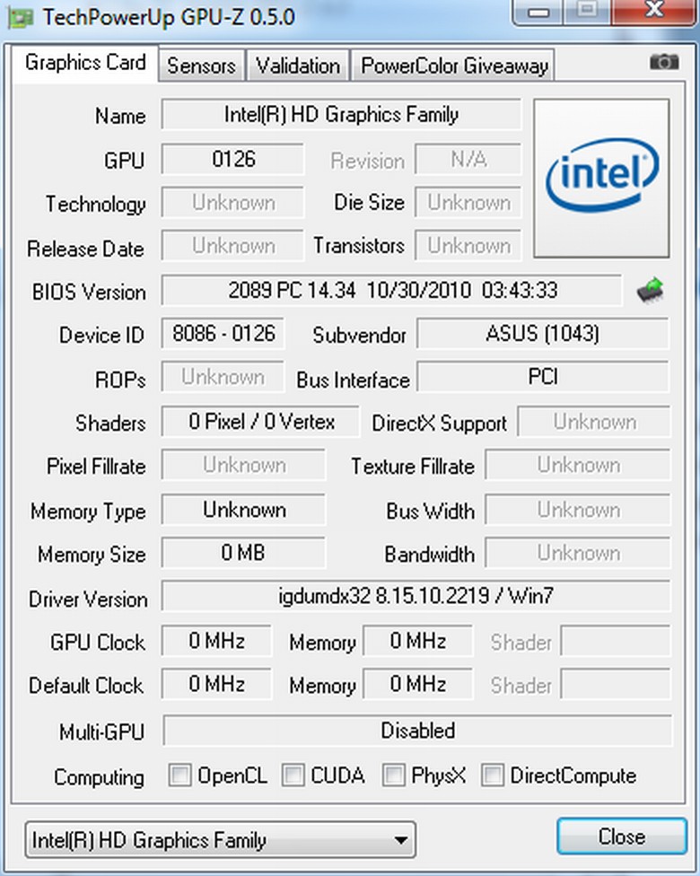700x876 pixels.
Task: Click the Multi-GPU Disabled field
Action: pyautogui.click(x=417, y=731)
